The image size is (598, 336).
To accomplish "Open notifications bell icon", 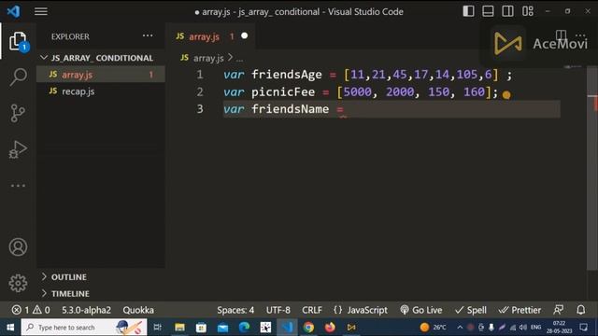I will pos(581,310).
